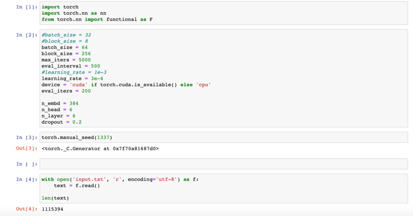The height and width of the screenshot is (216, 413).
Task: Click the empty code cell
Action: click(224, 164)
